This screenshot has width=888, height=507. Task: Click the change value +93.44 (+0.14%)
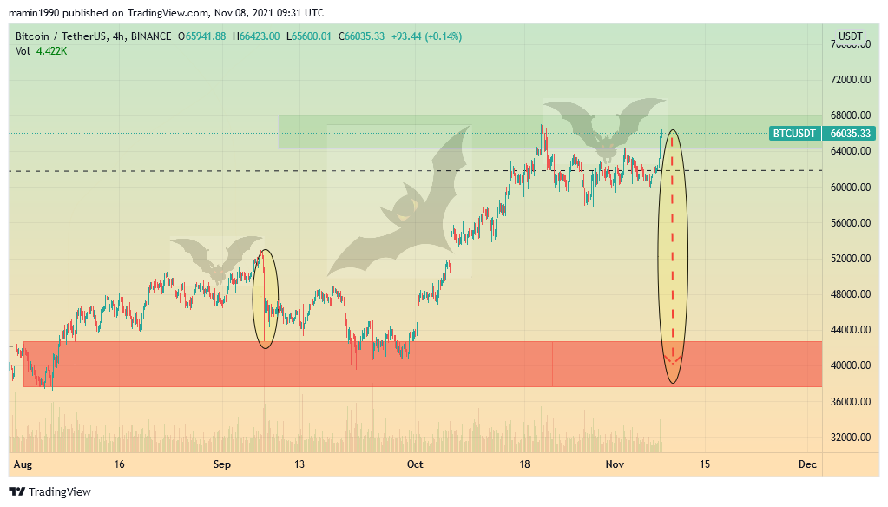click(x=426, y=36)
